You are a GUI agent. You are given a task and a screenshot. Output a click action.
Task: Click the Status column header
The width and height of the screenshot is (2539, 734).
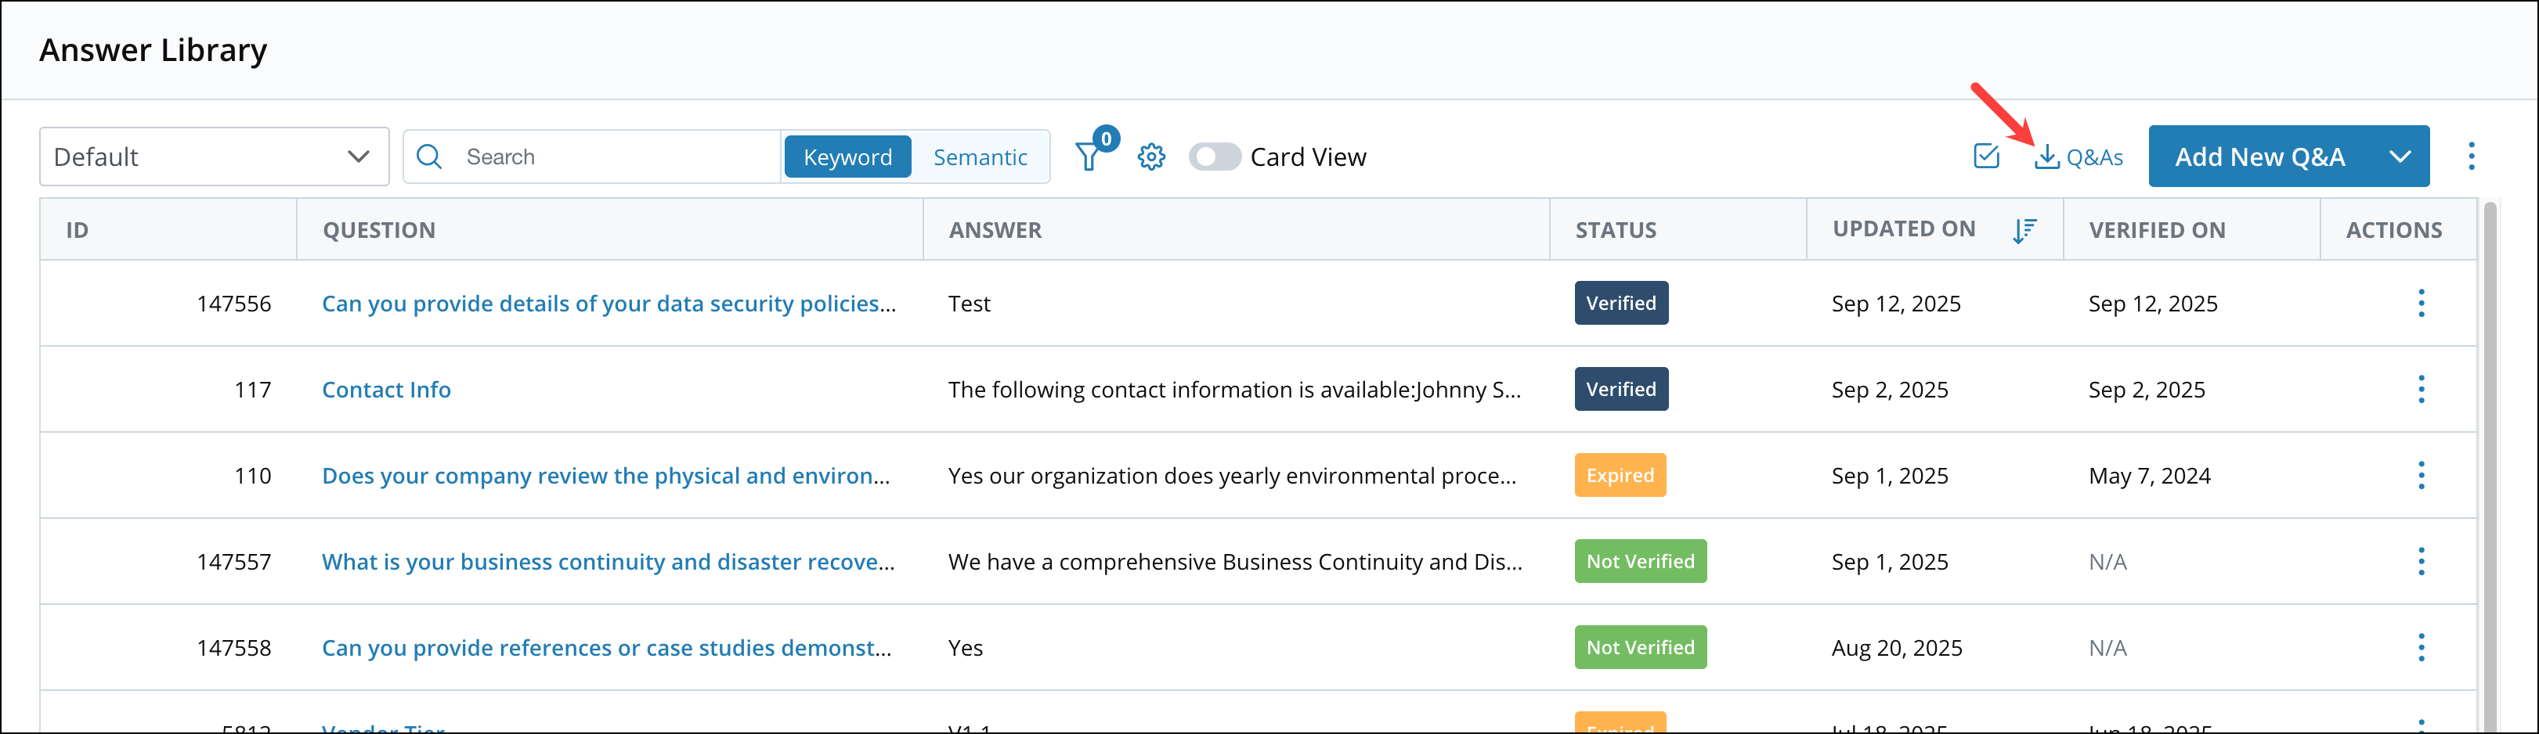(x=1616, y=229)
